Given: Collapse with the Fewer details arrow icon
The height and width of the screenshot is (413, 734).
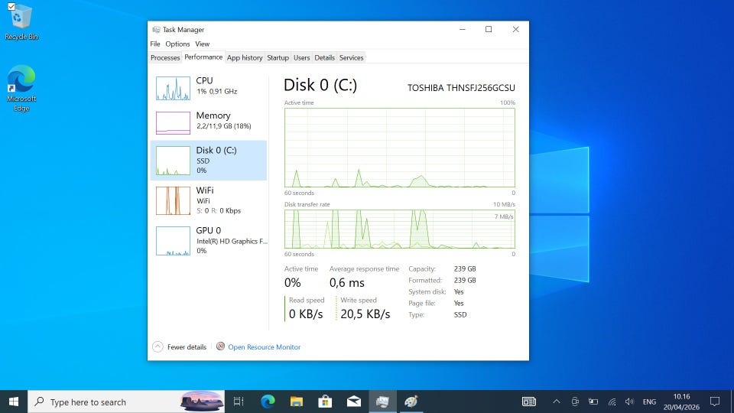Looking at the screenshot, I should [158, 346].
